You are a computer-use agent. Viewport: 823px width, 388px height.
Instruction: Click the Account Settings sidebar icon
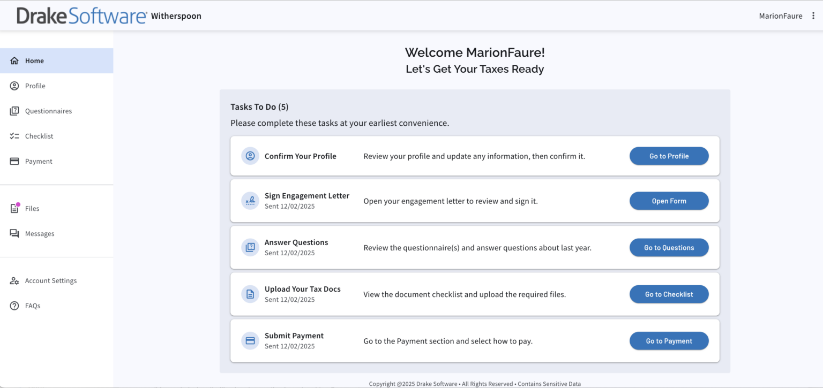coord(15,280)
